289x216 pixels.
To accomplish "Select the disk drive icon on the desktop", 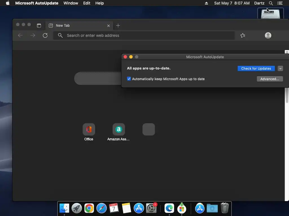I will point(270,13).
